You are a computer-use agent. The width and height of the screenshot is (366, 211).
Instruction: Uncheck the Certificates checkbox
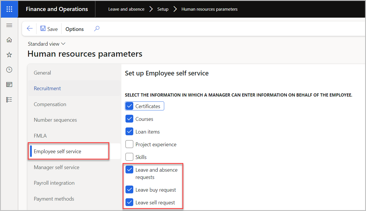click(129, 106)
